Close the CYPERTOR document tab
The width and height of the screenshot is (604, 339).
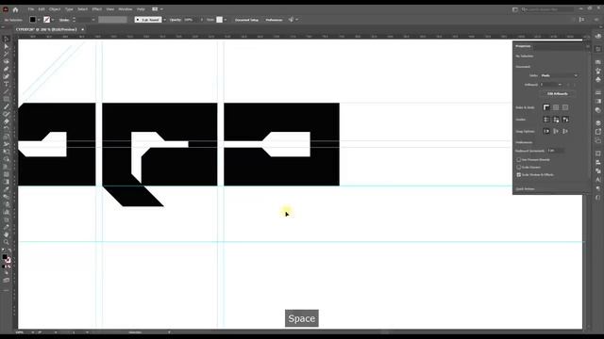[x=82, y=29]
